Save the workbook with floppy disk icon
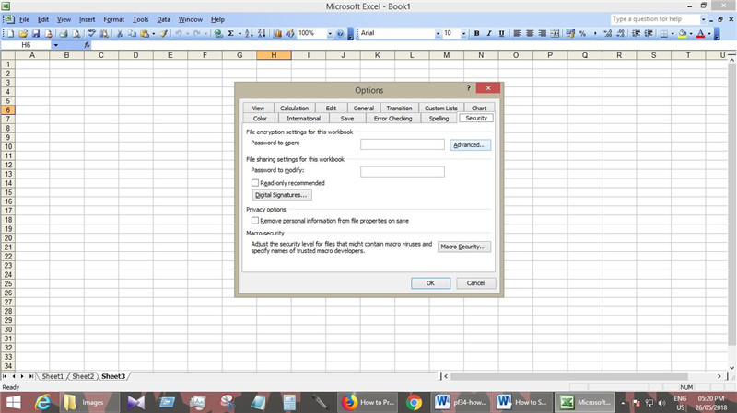The width and height of the screenshot is (737, 413). pyautogui.click(x=36, y=33)
